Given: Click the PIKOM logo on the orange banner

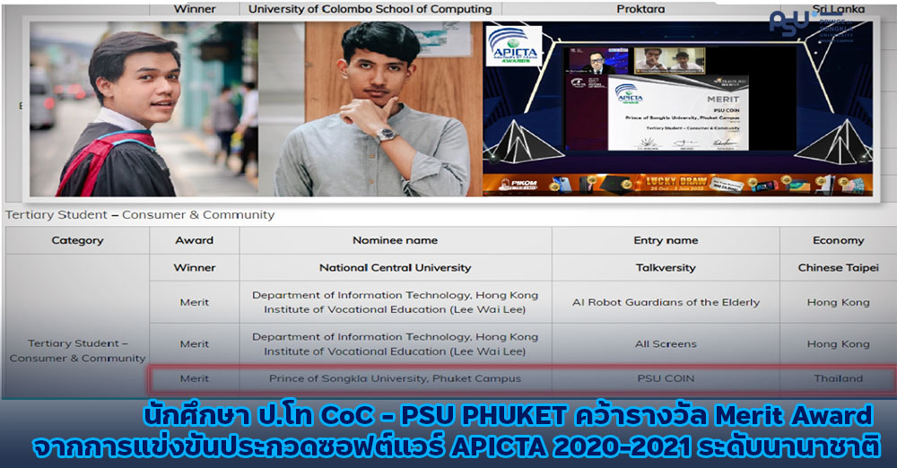Looking at the screenshot, I should 518,184.
